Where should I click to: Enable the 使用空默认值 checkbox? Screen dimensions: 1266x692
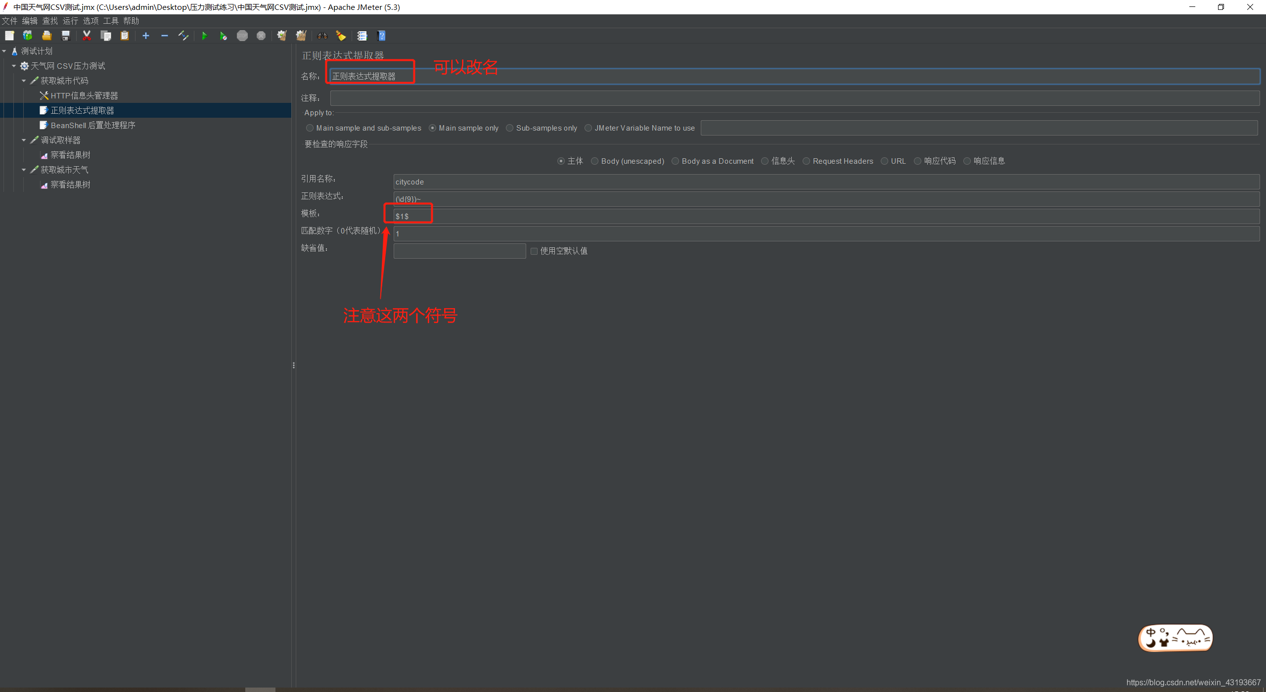[534, 251]
